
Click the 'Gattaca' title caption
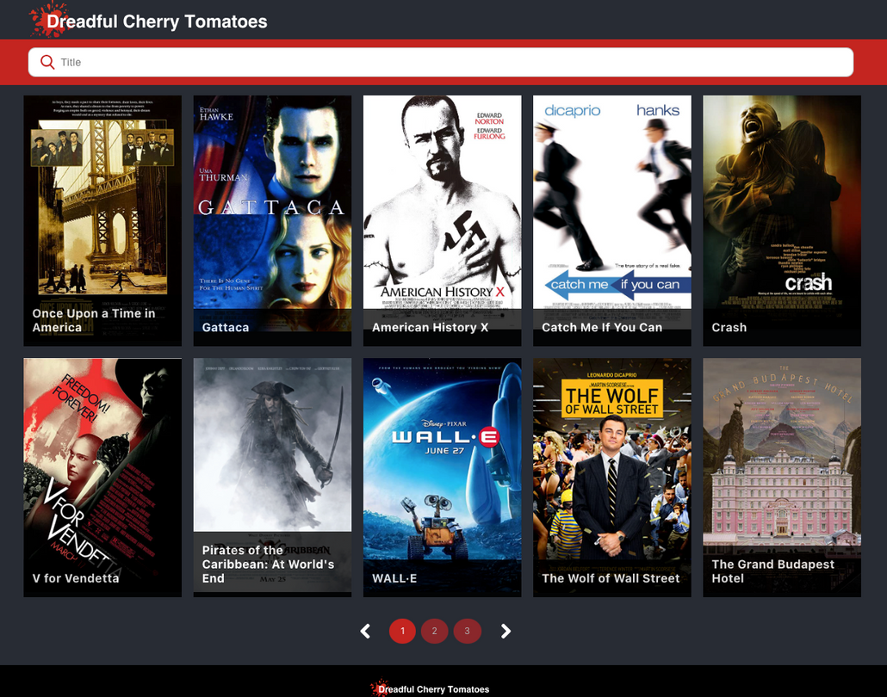225,327
